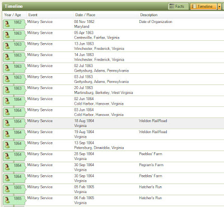Click person icon for 02 Jul 1863 event
224x207 pixels.
pyautogui.click(x=7, y=68)
